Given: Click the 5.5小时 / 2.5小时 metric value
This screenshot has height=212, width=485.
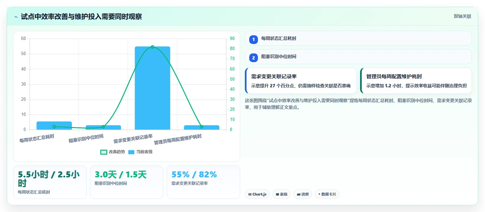Looking at the screenshot, I should [49, 179].
